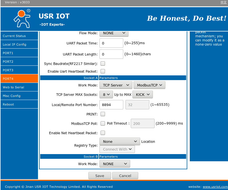The height and width of the screenshot is (190, 228).
Task: Expand Socket B Work Mode NONE dropdown
Action: pyautogui.click(x=115, y=164)
